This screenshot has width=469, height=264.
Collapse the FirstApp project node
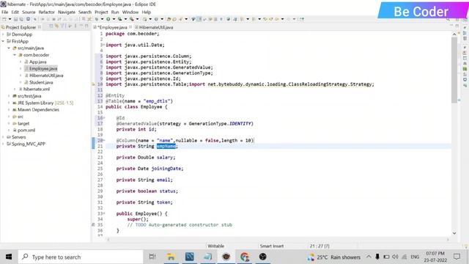click(x=3, y=41)
